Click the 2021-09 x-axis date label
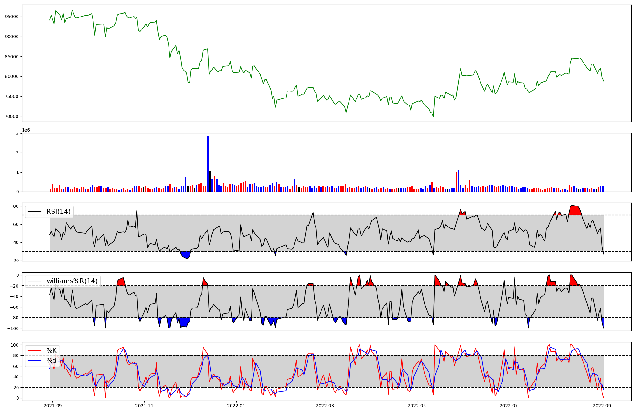This screenshot has height=413, width=636. (x=52, y=406)
